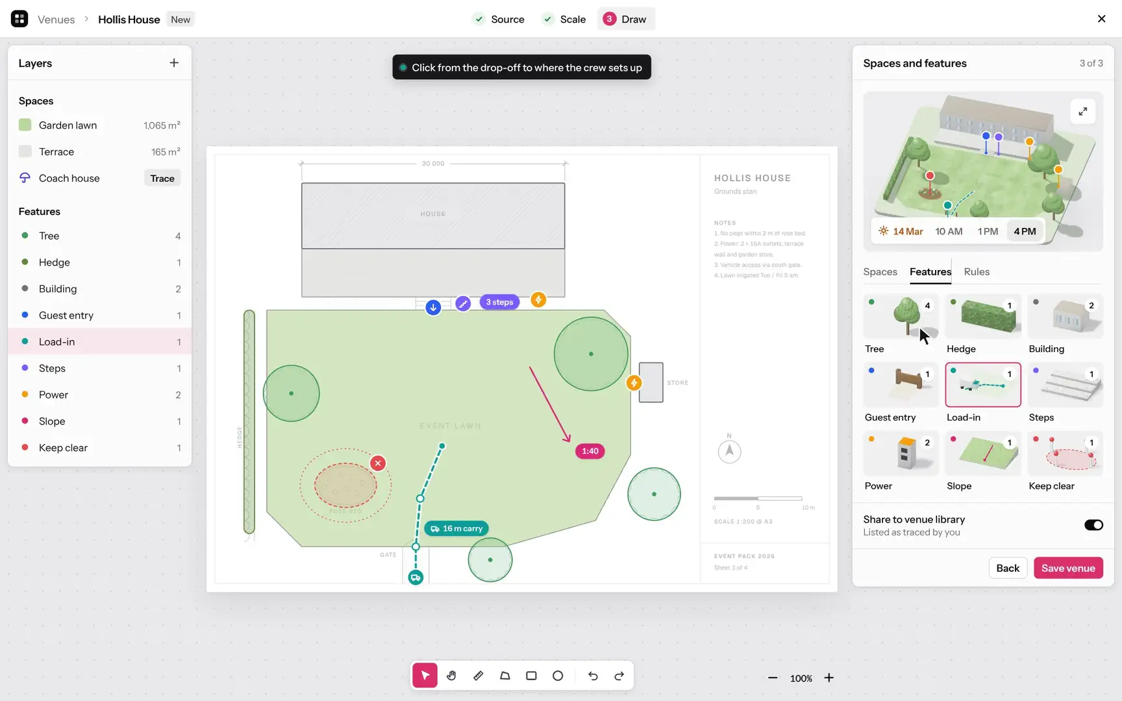The width and height of the screenshot is (1122, 701).
Task: Undo the last action
Action: 593,676
